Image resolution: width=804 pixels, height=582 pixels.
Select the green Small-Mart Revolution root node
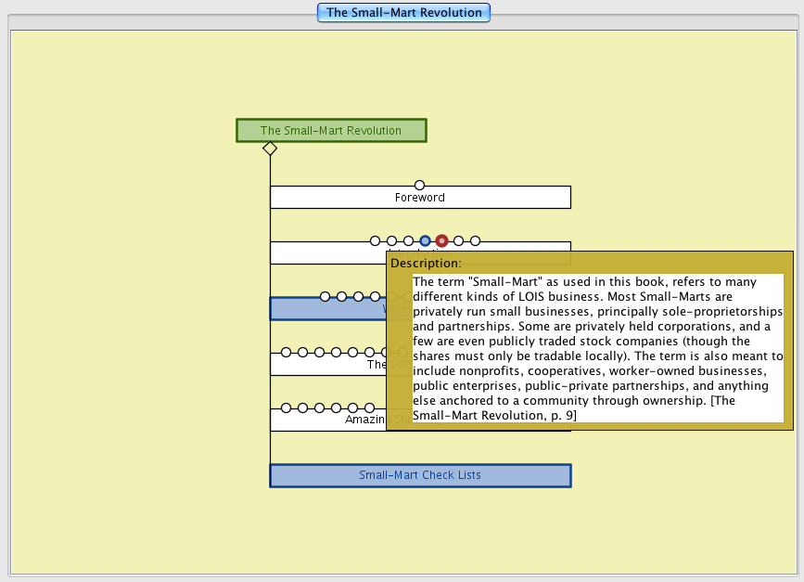coord(331,131)
